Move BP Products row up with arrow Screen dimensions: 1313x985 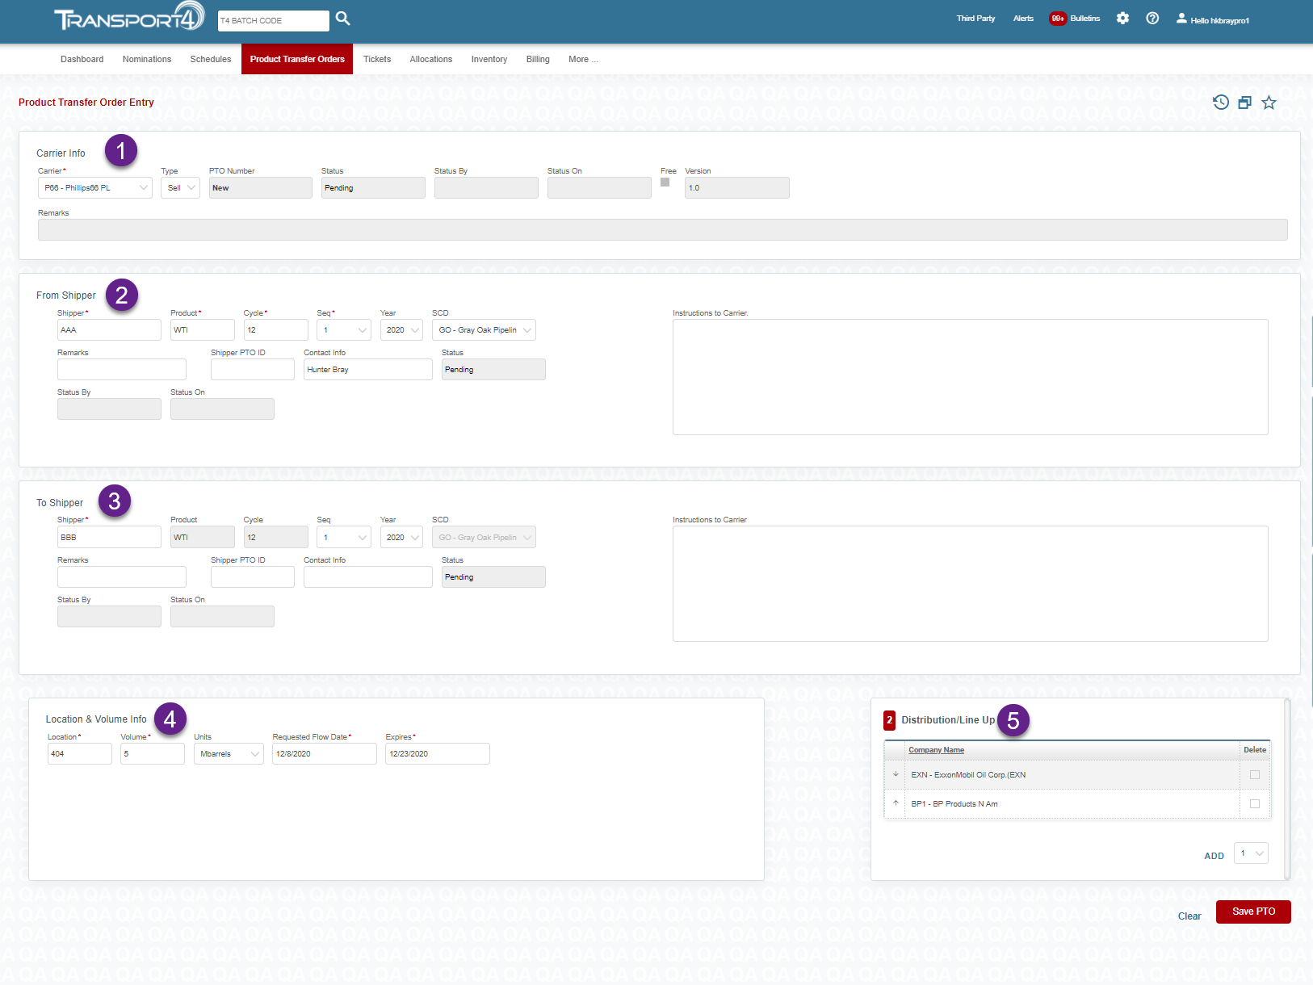896,803
